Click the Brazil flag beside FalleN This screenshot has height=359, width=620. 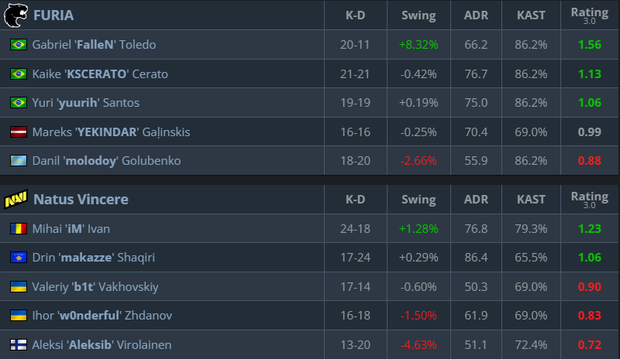pos(18,45)
